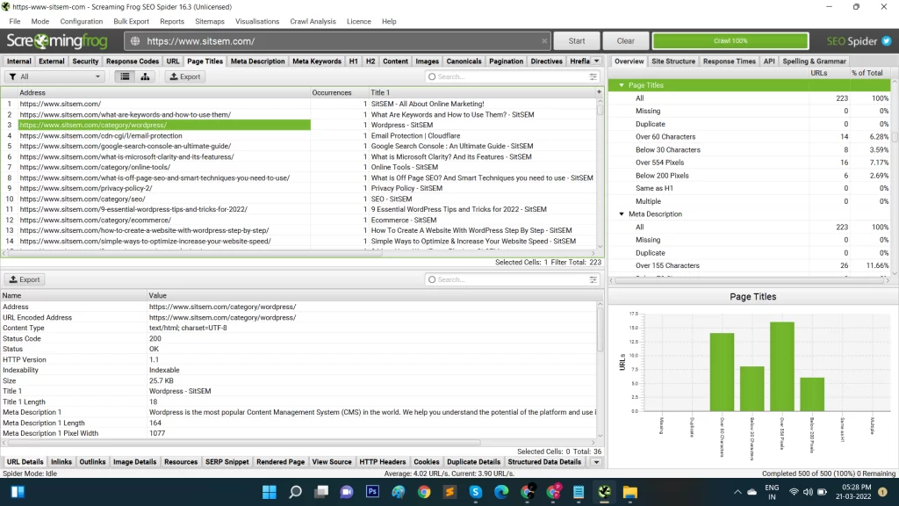Open the Crawl Analysis menu

point(313,21)
